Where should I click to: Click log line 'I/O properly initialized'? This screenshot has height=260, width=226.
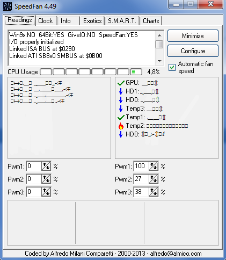coord(37,42)
